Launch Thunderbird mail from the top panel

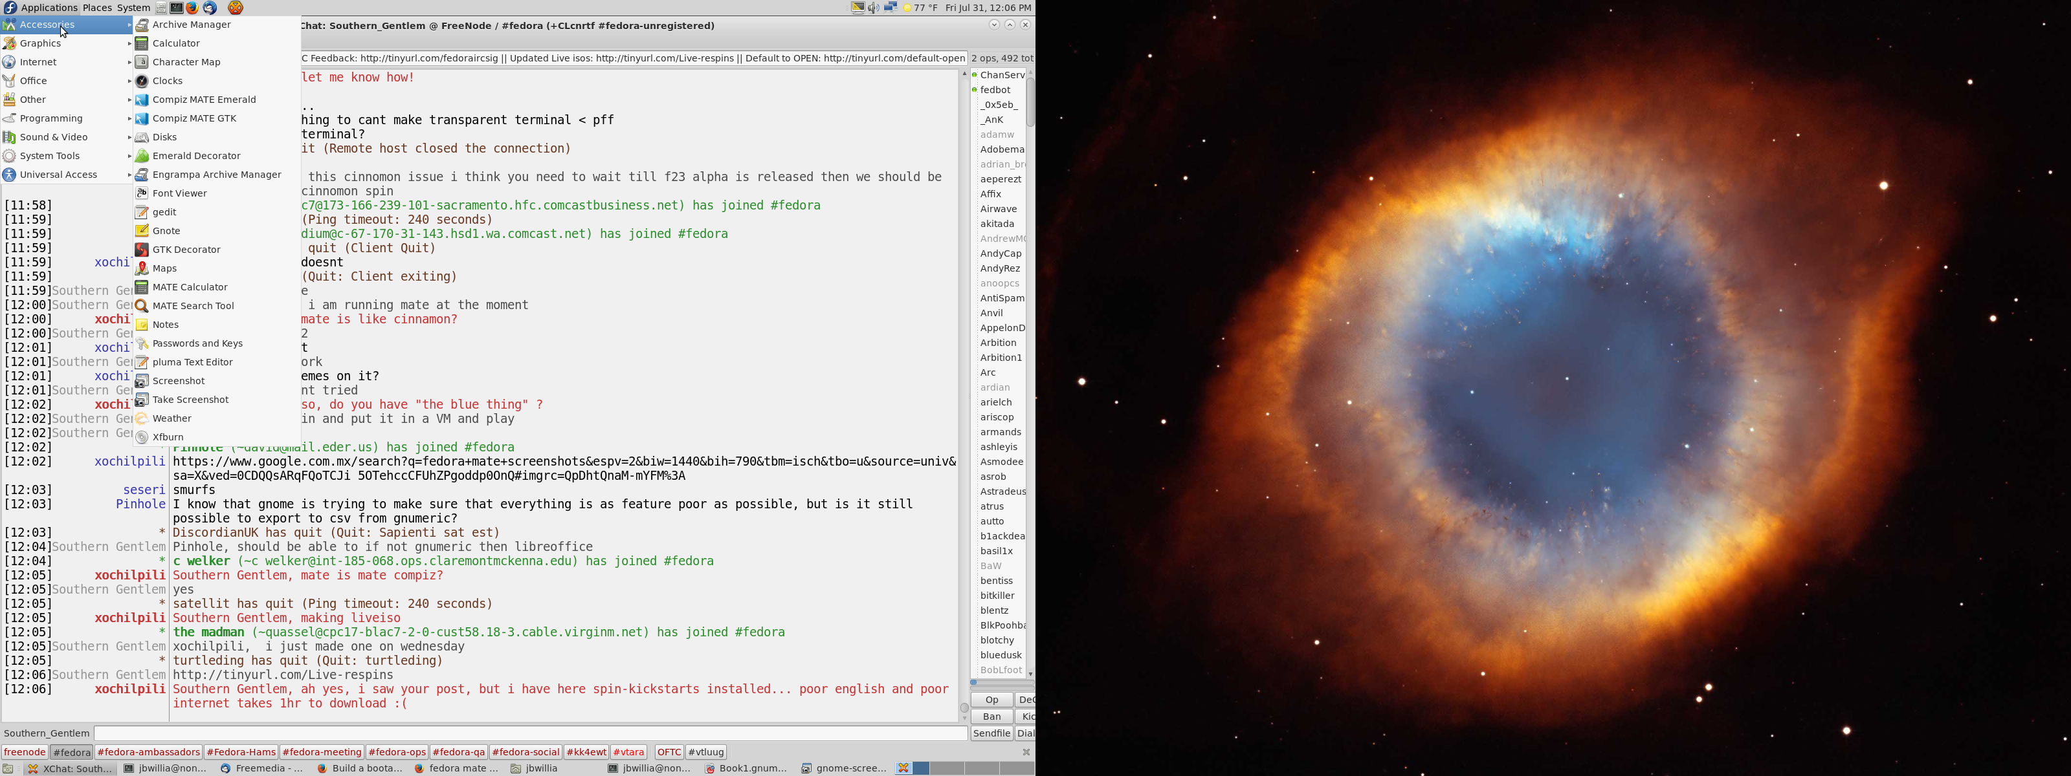[210, 7]
